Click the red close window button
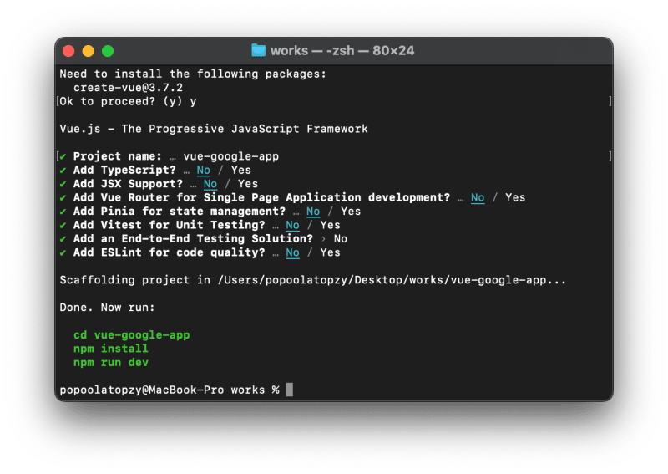 pos(68,51)
